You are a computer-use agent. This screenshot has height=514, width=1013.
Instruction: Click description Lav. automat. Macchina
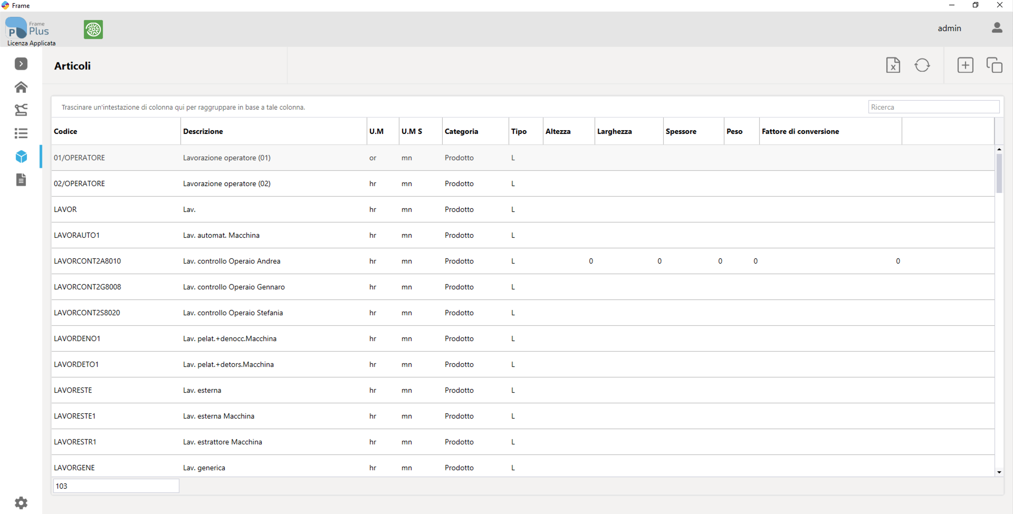pyautogui.click(x=221, y=235)
